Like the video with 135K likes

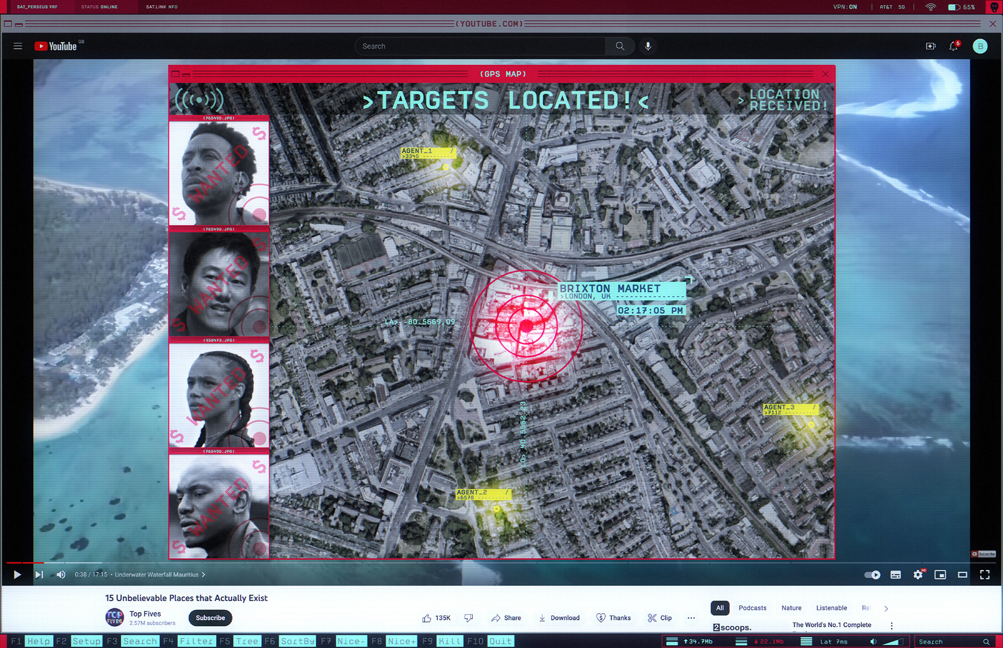coord(436,618)
